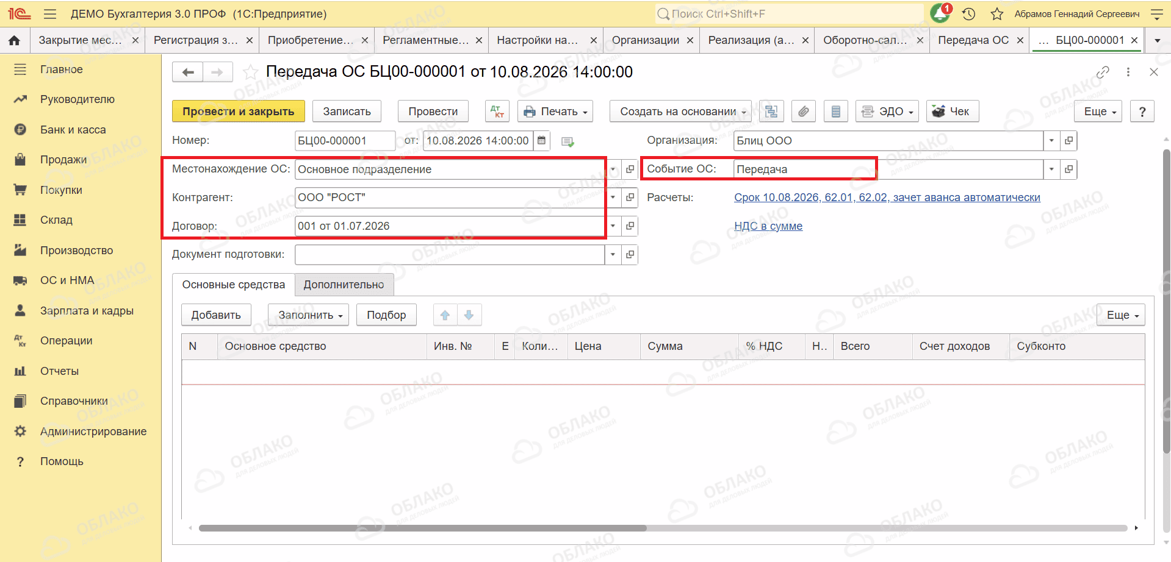Switch to the Организации open tab
The image size is (1171, 562).
click(645, 40)
